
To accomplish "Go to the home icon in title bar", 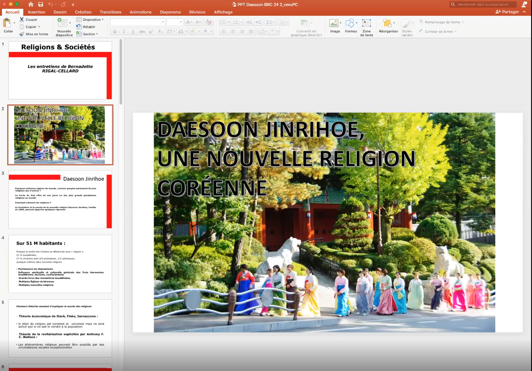I will point(31,4).
